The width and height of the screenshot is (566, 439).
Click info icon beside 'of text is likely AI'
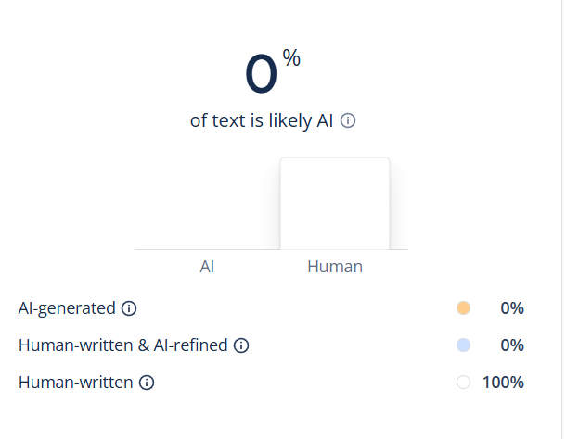tap(348, 120)
